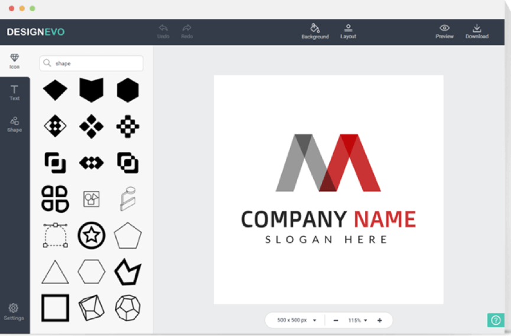Pick the outlined hexagon shape

(92, 272)
